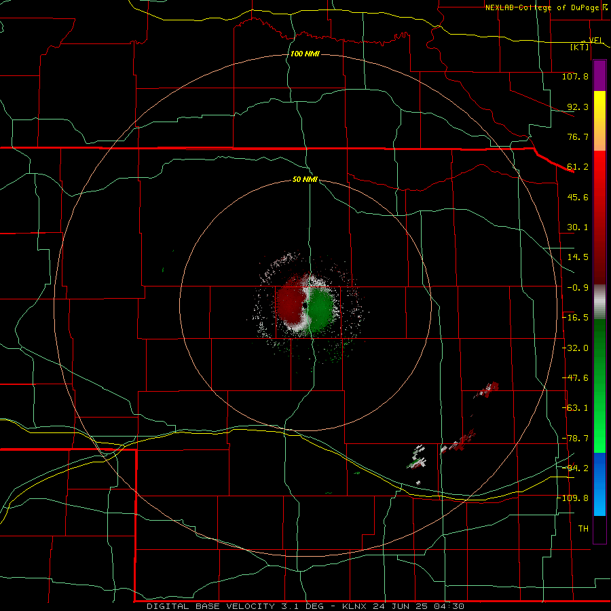This screenshot has height=611, width=611.
Task: Select the -109.8 legend value
Action: pyautogui.click(x=573, y=498)
